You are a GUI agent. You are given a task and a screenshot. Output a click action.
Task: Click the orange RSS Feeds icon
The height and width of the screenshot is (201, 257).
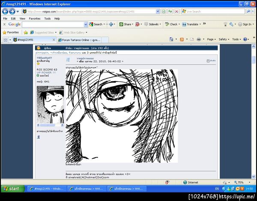(x=182, y=39)
